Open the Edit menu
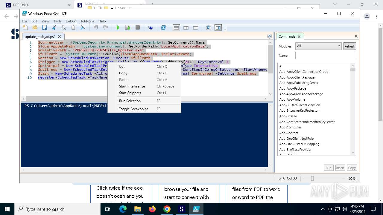Screen dimensions: 383x215 pos(34,21)
